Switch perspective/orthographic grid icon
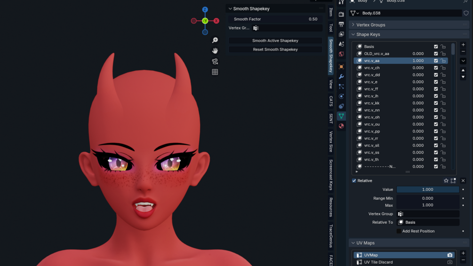This screenshot has height=266, width=473. (x=215, y=72)
